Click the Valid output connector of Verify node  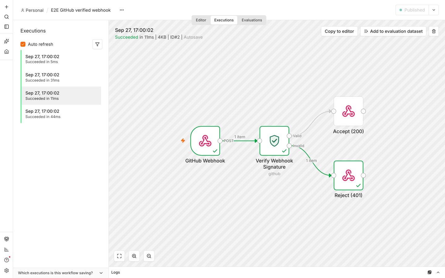[x=289, y=136]
